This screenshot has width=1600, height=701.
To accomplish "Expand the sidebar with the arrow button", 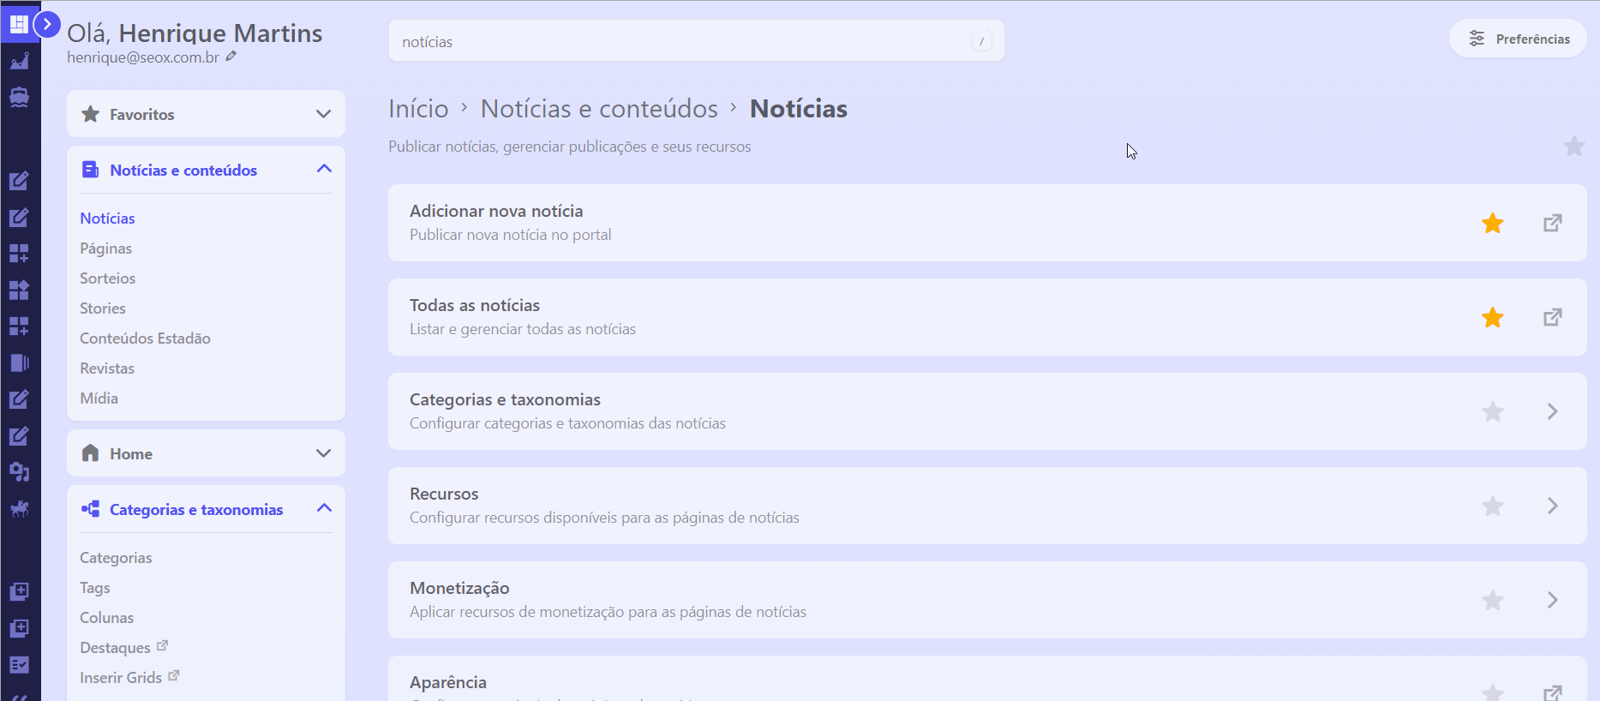I will pos(47,25).
